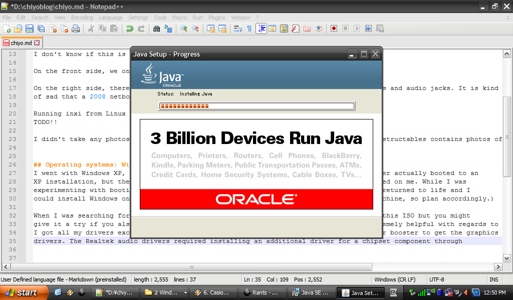Open the Document Map toolbar icon
This screenshot has width=513, height=300.
pyautogui.click(x=284, y=28)
